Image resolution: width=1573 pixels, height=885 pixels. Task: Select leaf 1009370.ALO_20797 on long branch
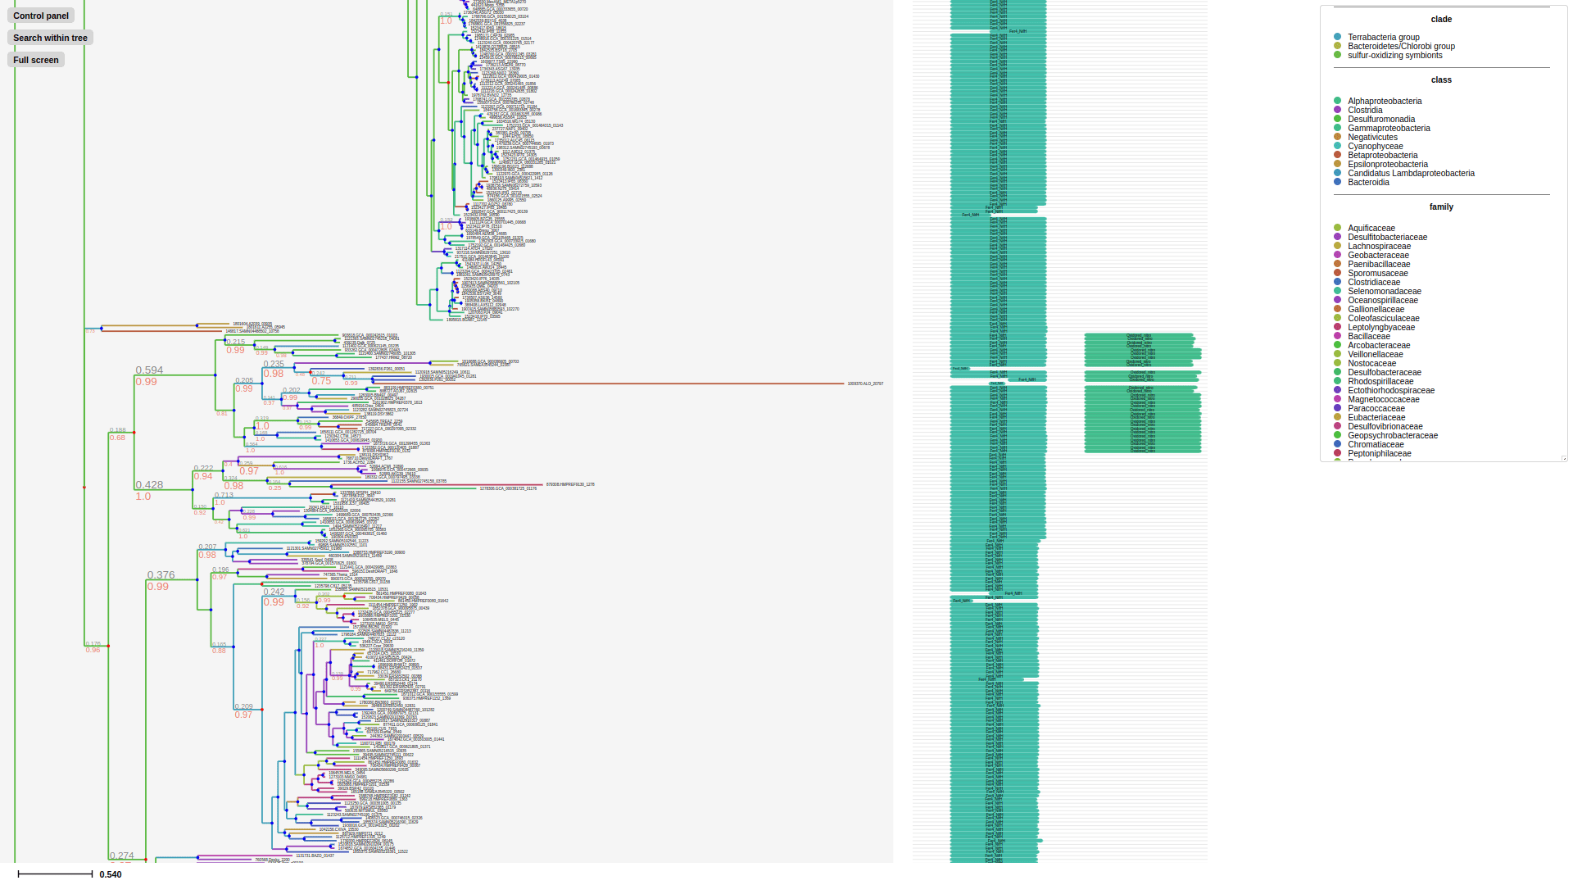click(865, 383)
